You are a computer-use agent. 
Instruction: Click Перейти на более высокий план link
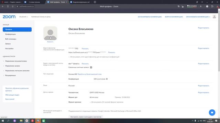point(89,74)
